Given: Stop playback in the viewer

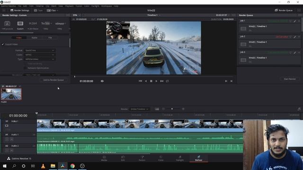Looking at the screenshot, I should (x=151, y=81).
